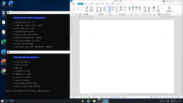183x103 pixels.
Task: Open the 편집 (Edit) menu tab
Action: (x=81, y=4)
